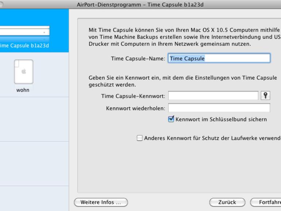Click the Mit Time Capsule intro paragraph
281x211 pixels.
(185, 37)
